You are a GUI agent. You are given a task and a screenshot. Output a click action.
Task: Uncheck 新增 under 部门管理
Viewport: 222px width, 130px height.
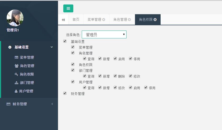(x=100, y=76)
